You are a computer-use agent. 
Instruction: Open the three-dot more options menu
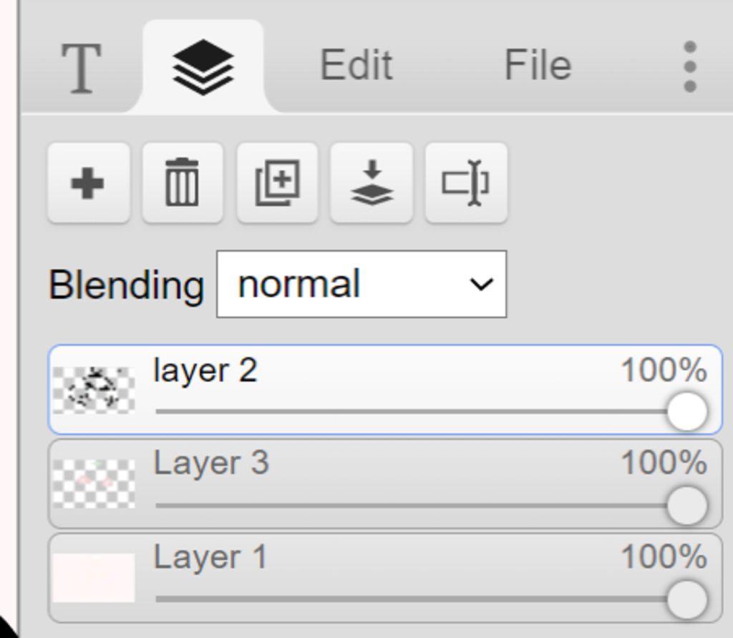point(689,67)
